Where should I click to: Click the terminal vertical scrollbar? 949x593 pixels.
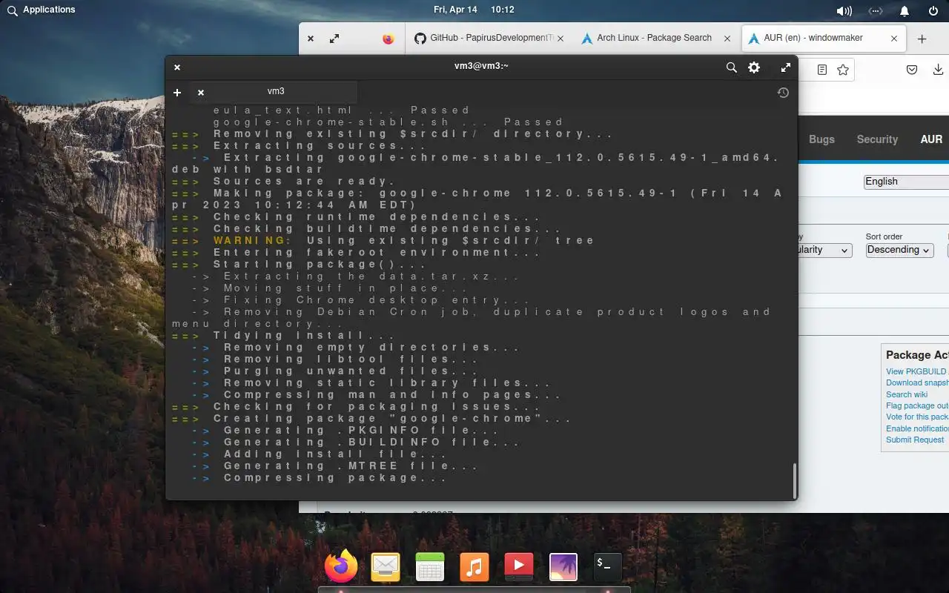point(794,481)
